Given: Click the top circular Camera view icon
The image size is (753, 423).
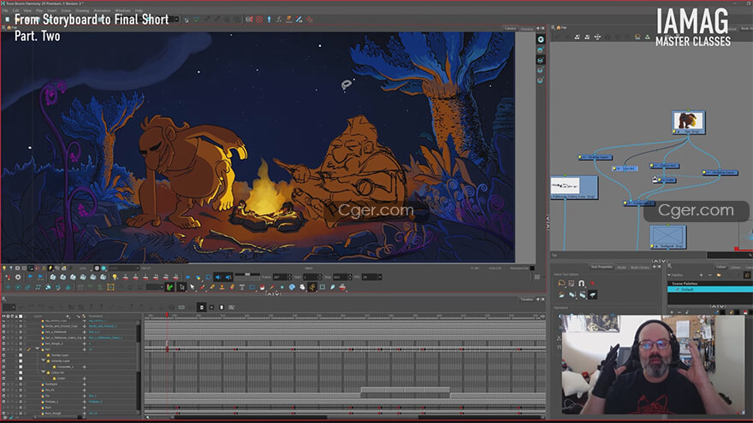Looking at the screenshot, I should tap(541, 40).
